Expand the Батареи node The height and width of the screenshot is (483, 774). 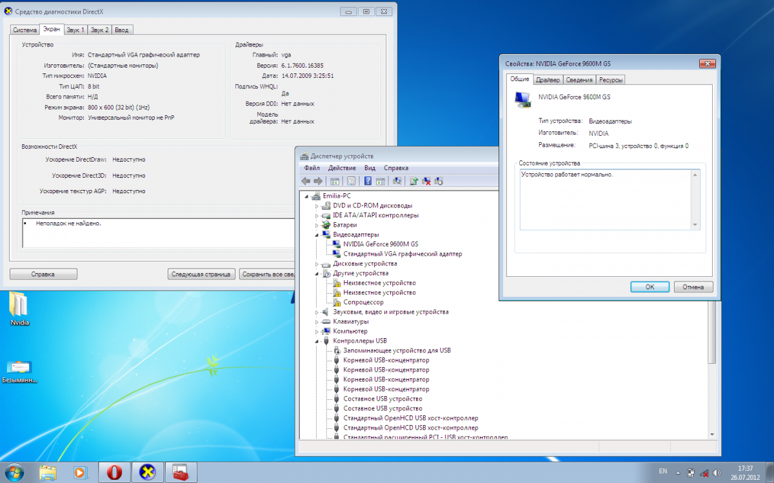coord(317,225)
